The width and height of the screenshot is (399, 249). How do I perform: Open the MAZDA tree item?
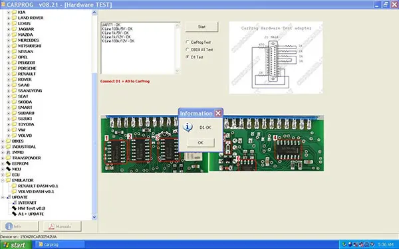tap(25, 35)
